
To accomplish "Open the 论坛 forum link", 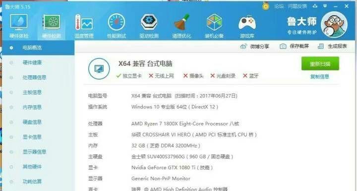I will pos(279,6).
